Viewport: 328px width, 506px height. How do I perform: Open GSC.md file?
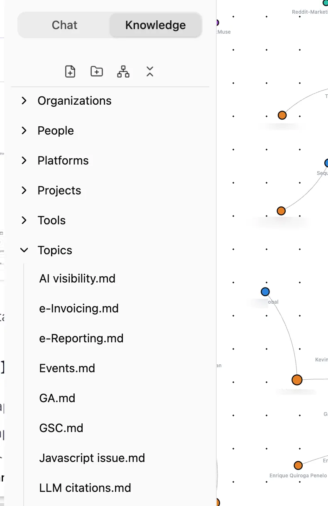61,428
